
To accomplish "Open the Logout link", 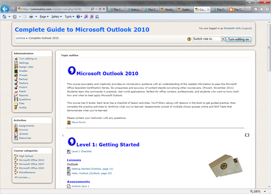I will [247, 28].
